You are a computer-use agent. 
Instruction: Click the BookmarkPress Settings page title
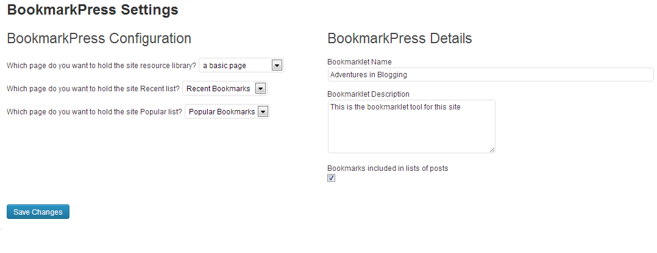[x=93, y=10]
